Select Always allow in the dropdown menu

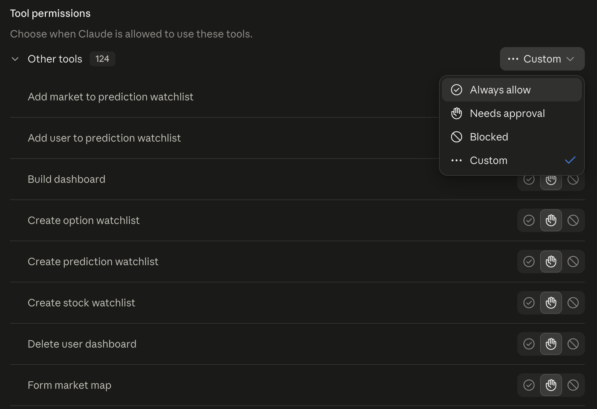click(x=512, y=90)
